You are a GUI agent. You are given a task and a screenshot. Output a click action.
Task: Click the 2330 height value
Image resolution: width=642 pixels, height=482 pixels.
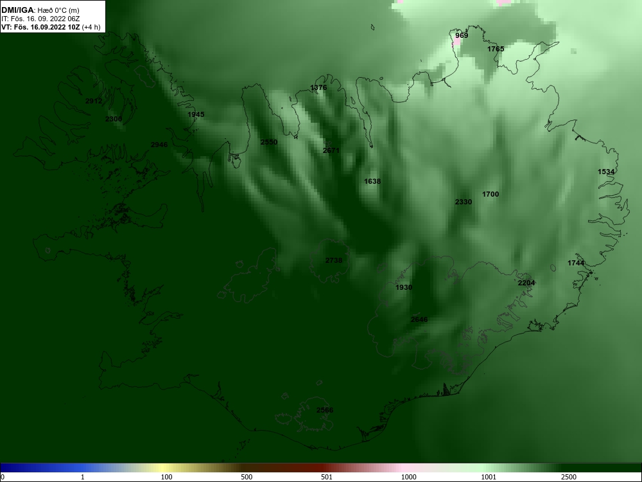click(464, 202)
